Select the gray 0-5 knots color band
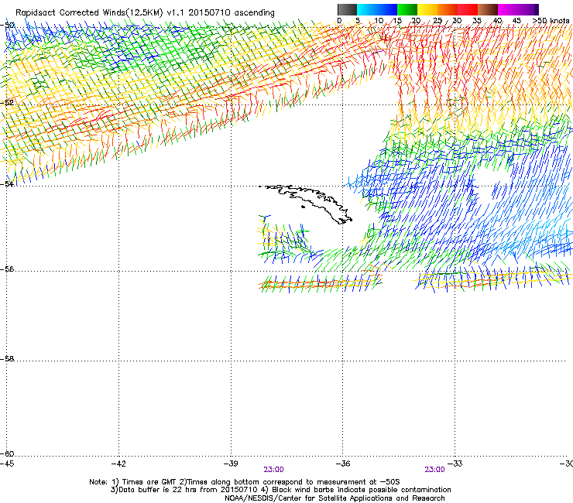Image resolution: width=573 pixels, height=503 pixels. 347,9
